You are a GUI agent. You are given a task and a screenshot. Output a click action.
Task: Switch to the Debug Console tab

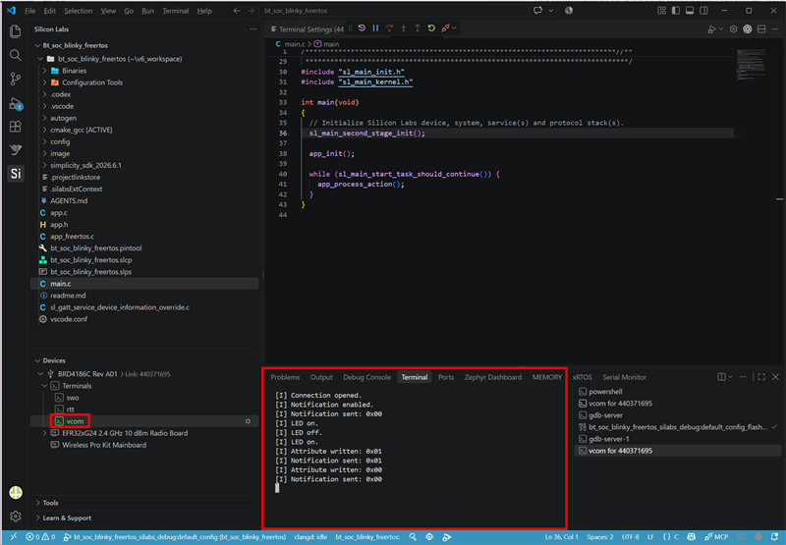pyautogui.click(x=366, y=377)
